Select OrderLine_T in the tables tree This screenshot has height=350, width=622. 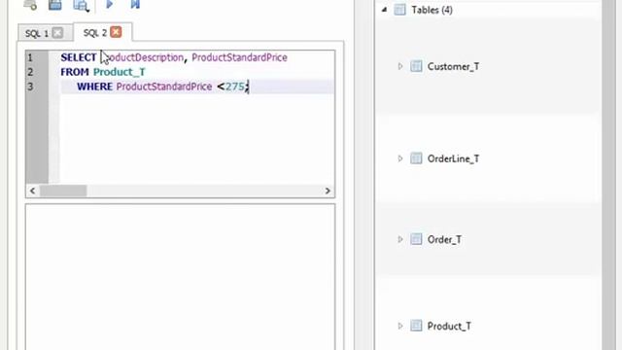point(454,159)
